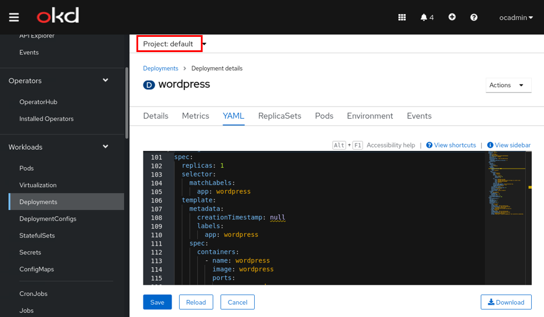
Task: Click the plus import YAML icon
Action: 451,17
